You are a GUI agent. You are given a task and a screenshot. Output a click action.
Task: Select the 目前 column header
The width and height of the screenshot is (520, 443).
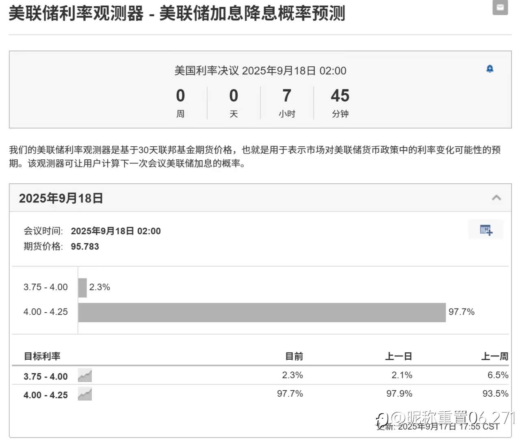pyautogui.click(x=294, y=356)
